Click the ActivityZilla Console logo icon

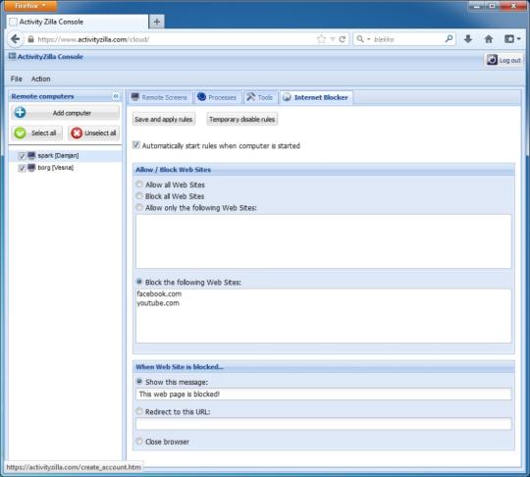tap(12, 56)
